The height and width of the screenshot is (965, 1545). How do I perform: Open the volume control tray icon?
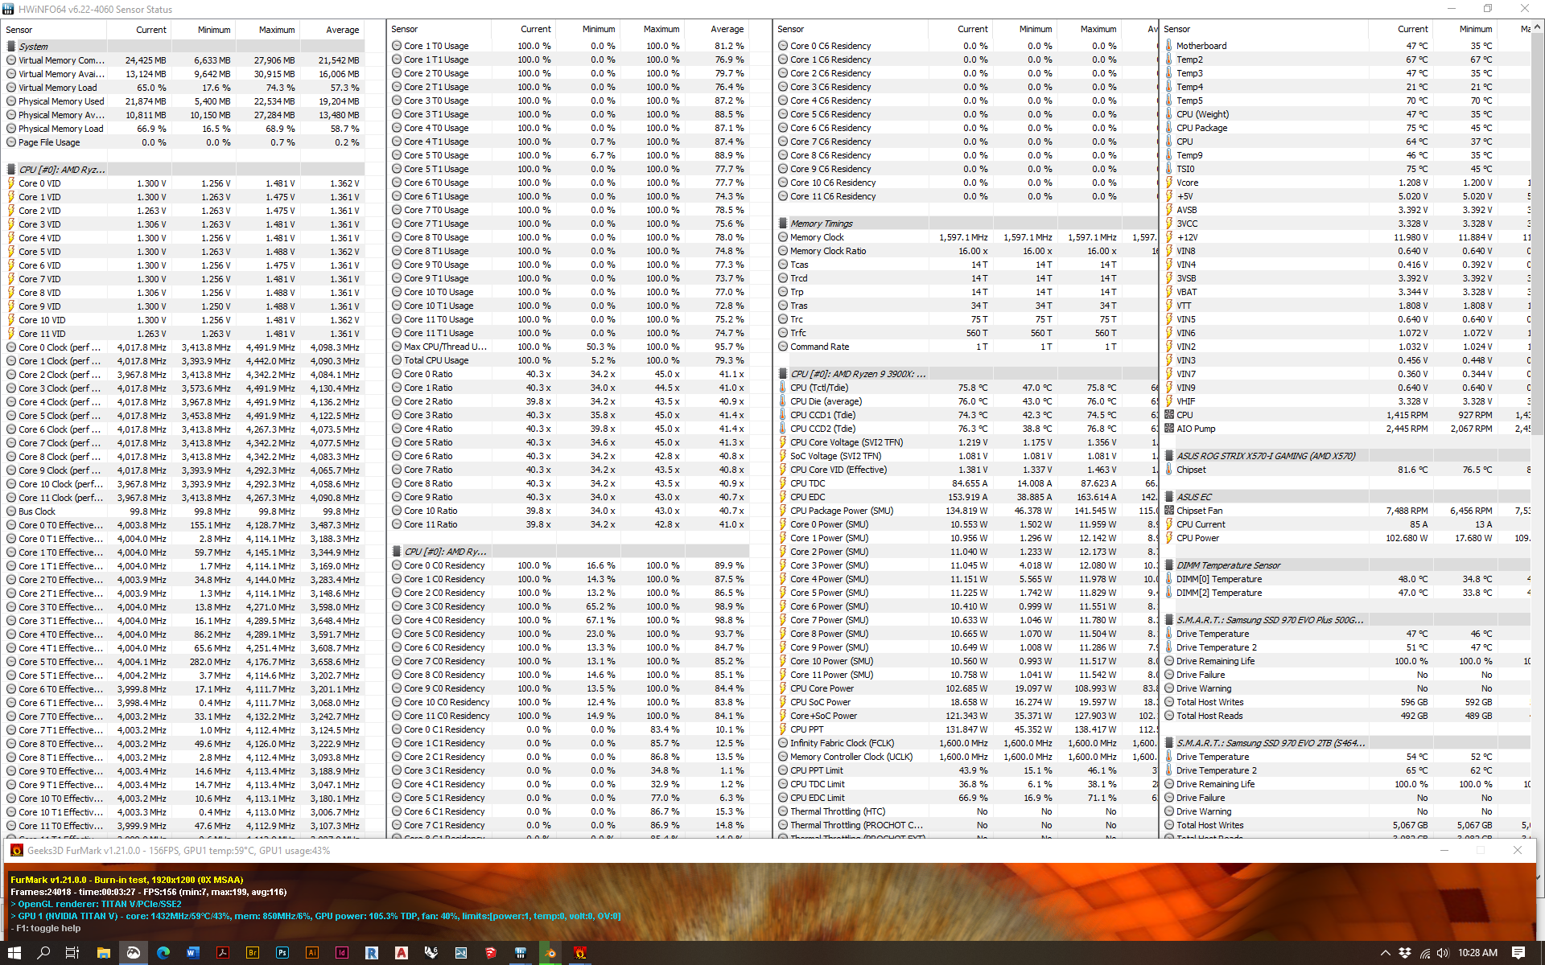(x=1443, y=953)
